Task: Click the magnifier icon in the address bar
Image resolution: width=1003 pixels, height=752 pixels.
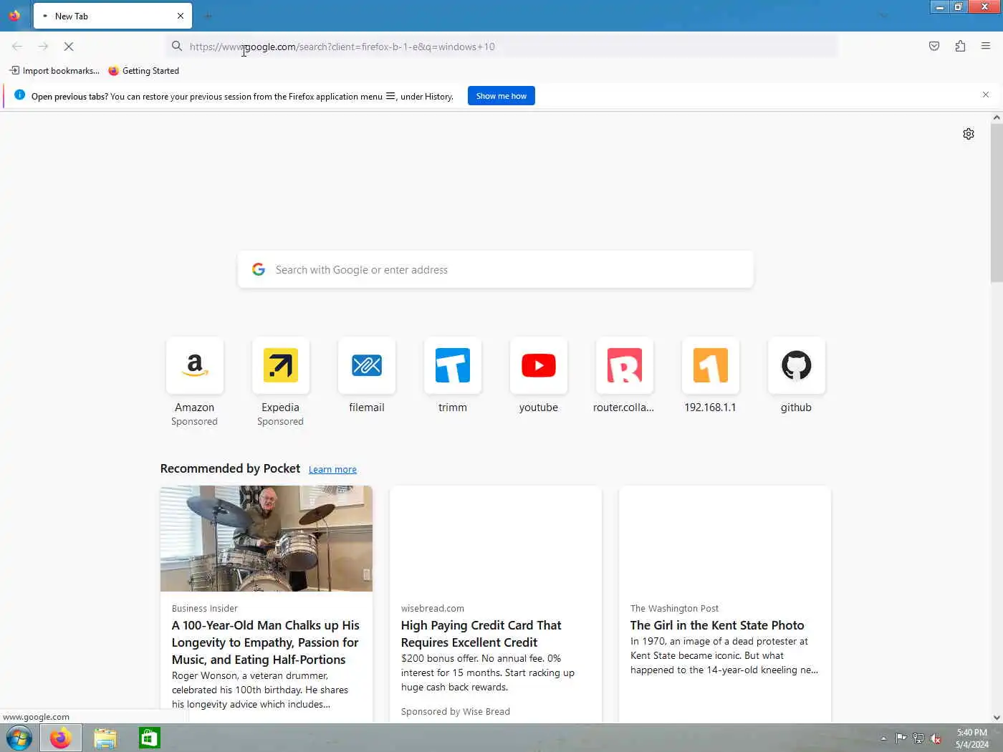Action: 177,47
